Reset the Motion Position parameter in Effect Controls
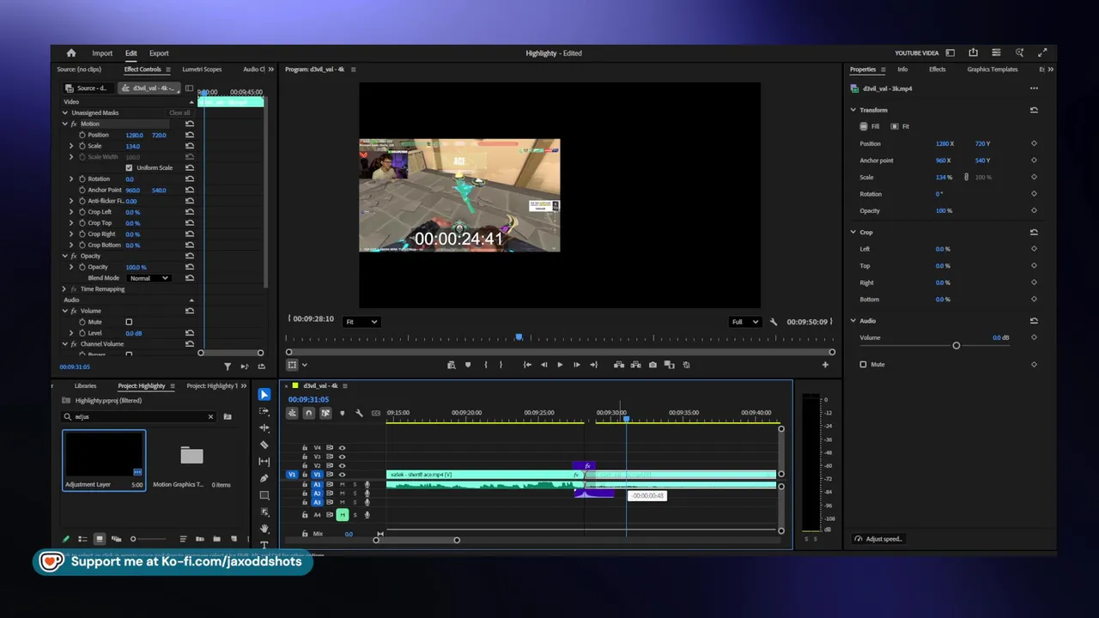 tap(190, 135)
